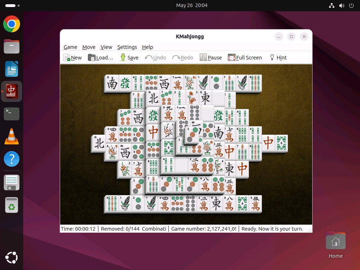Start a new game with the New button
This screenshot has width=360, height=270.
point(72,57)
